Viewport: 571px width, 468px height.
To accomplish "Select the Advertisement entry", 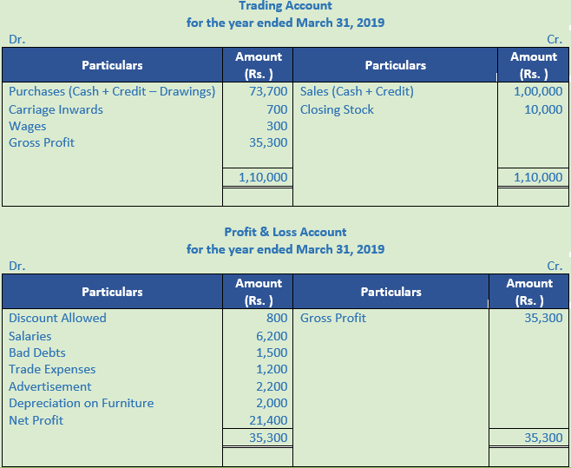I will pyautogui.click(x=49, y=386).
